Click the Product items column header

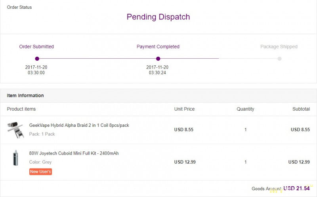click(21, 109)
